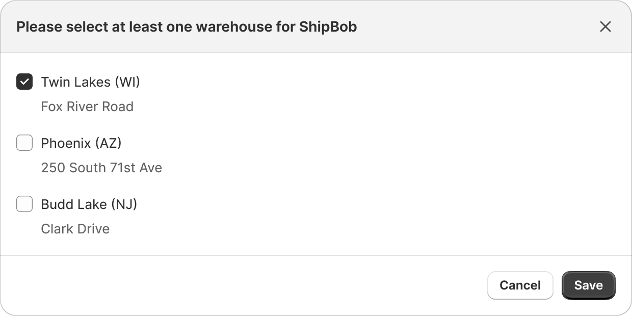Save the warehouse selection
Image resolution: width=632 pixels, height=316 pixels.
[x=588, y=285]
